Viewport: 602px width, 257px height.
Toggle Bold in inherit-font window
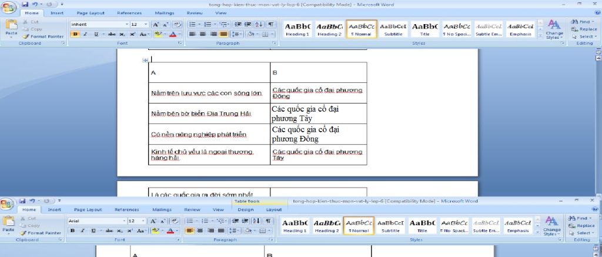75,34
